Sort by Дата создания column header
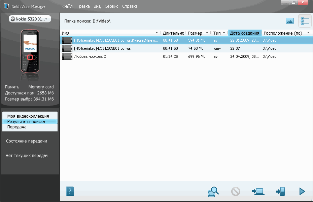This screenshot has width=313, height=202. (x=245, y=33)
